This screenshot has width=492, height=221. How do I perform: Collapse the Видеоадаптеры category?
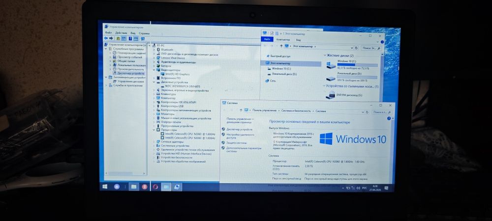tap(154, 70)
